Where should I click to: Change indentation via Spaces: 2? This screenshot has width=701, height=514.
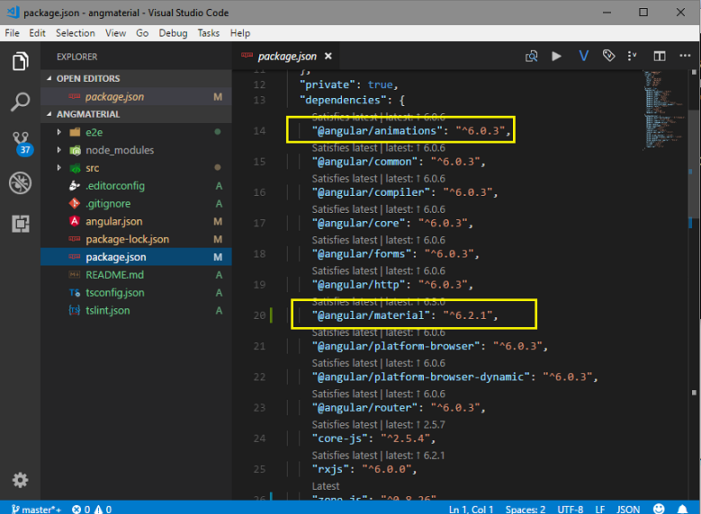pos(526,510)
